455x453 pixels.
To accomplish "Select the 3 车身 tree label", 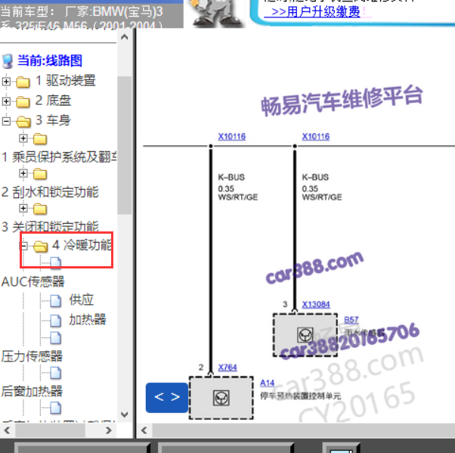I will click(x=53, y=120).
